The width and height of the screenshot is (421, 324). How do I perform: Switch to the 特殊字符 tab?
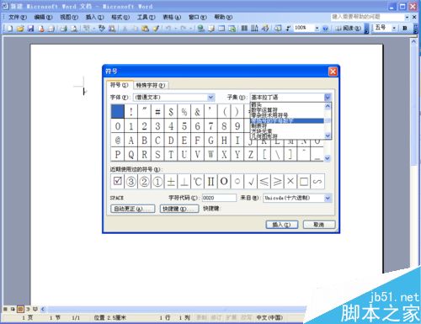click(151, 85)
